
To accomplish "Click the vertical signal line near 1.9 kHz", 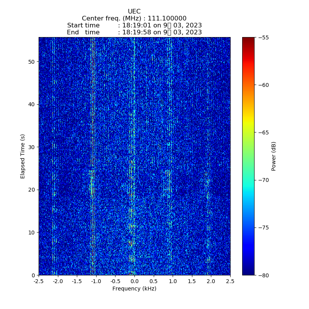I will pyautogui.click(x=208, y=154).
